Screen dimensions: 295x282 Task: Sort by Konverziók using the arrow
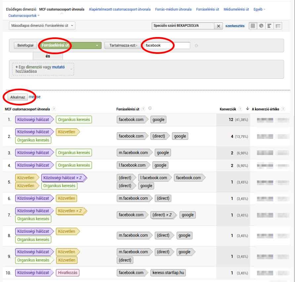click(247, 109)
